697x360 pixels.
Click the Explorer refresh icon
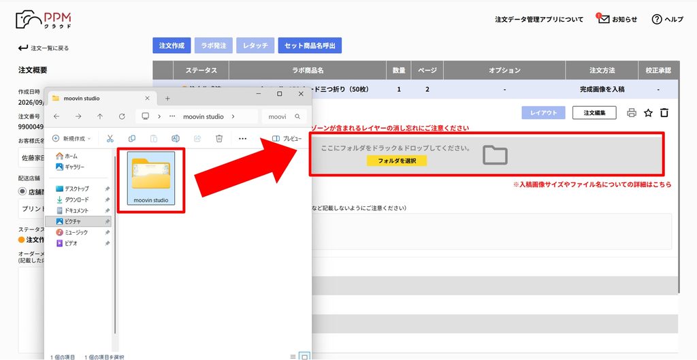point(122,116)
